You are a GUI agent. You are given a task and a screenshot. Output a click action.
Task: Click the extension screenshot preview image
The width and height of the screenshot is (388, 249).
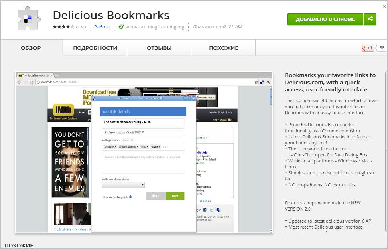pyautogui.click(x=144, y=152)
